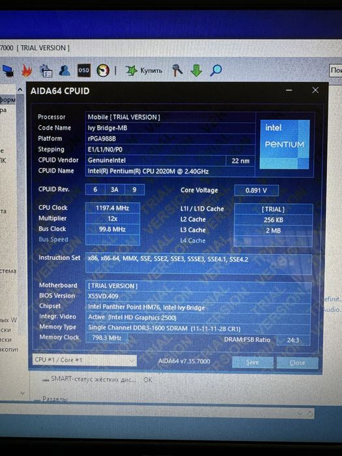
Task: Click the Memory Type value DDR3-1600 SDRAM
Action: pyautogui.click(x=198, y=328)
